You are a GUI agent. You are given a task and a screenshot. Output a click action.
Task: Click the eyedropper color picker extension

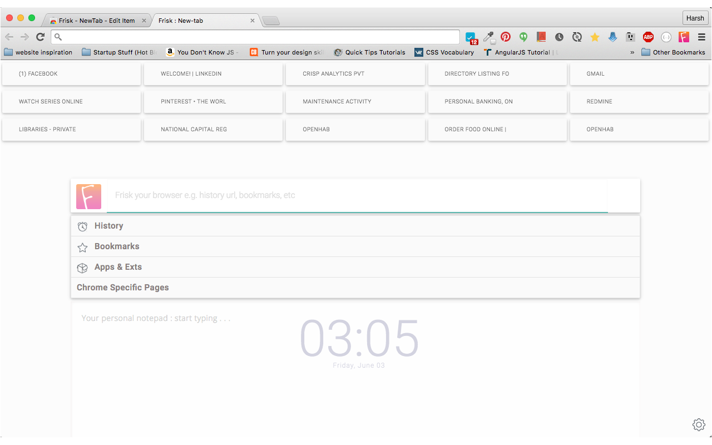[x=489, y=37]
